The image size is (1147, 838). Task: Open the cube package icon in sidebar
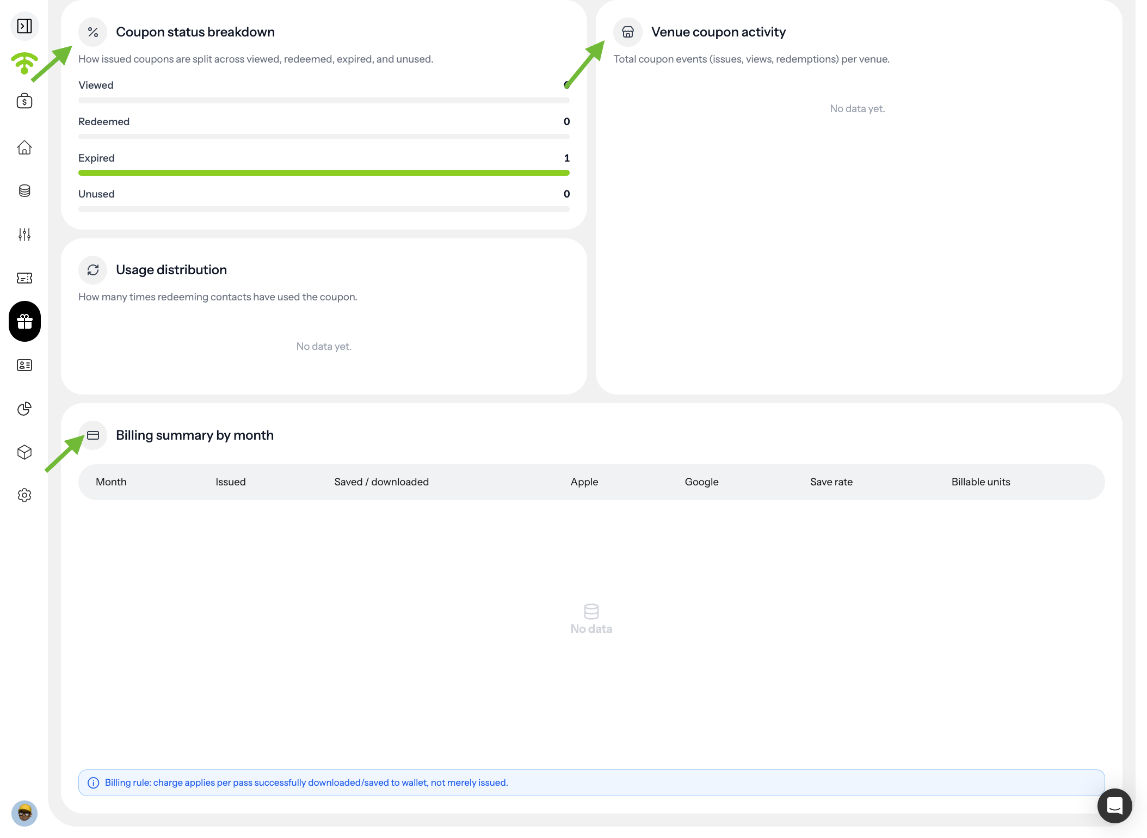click(x=24, y=452)
